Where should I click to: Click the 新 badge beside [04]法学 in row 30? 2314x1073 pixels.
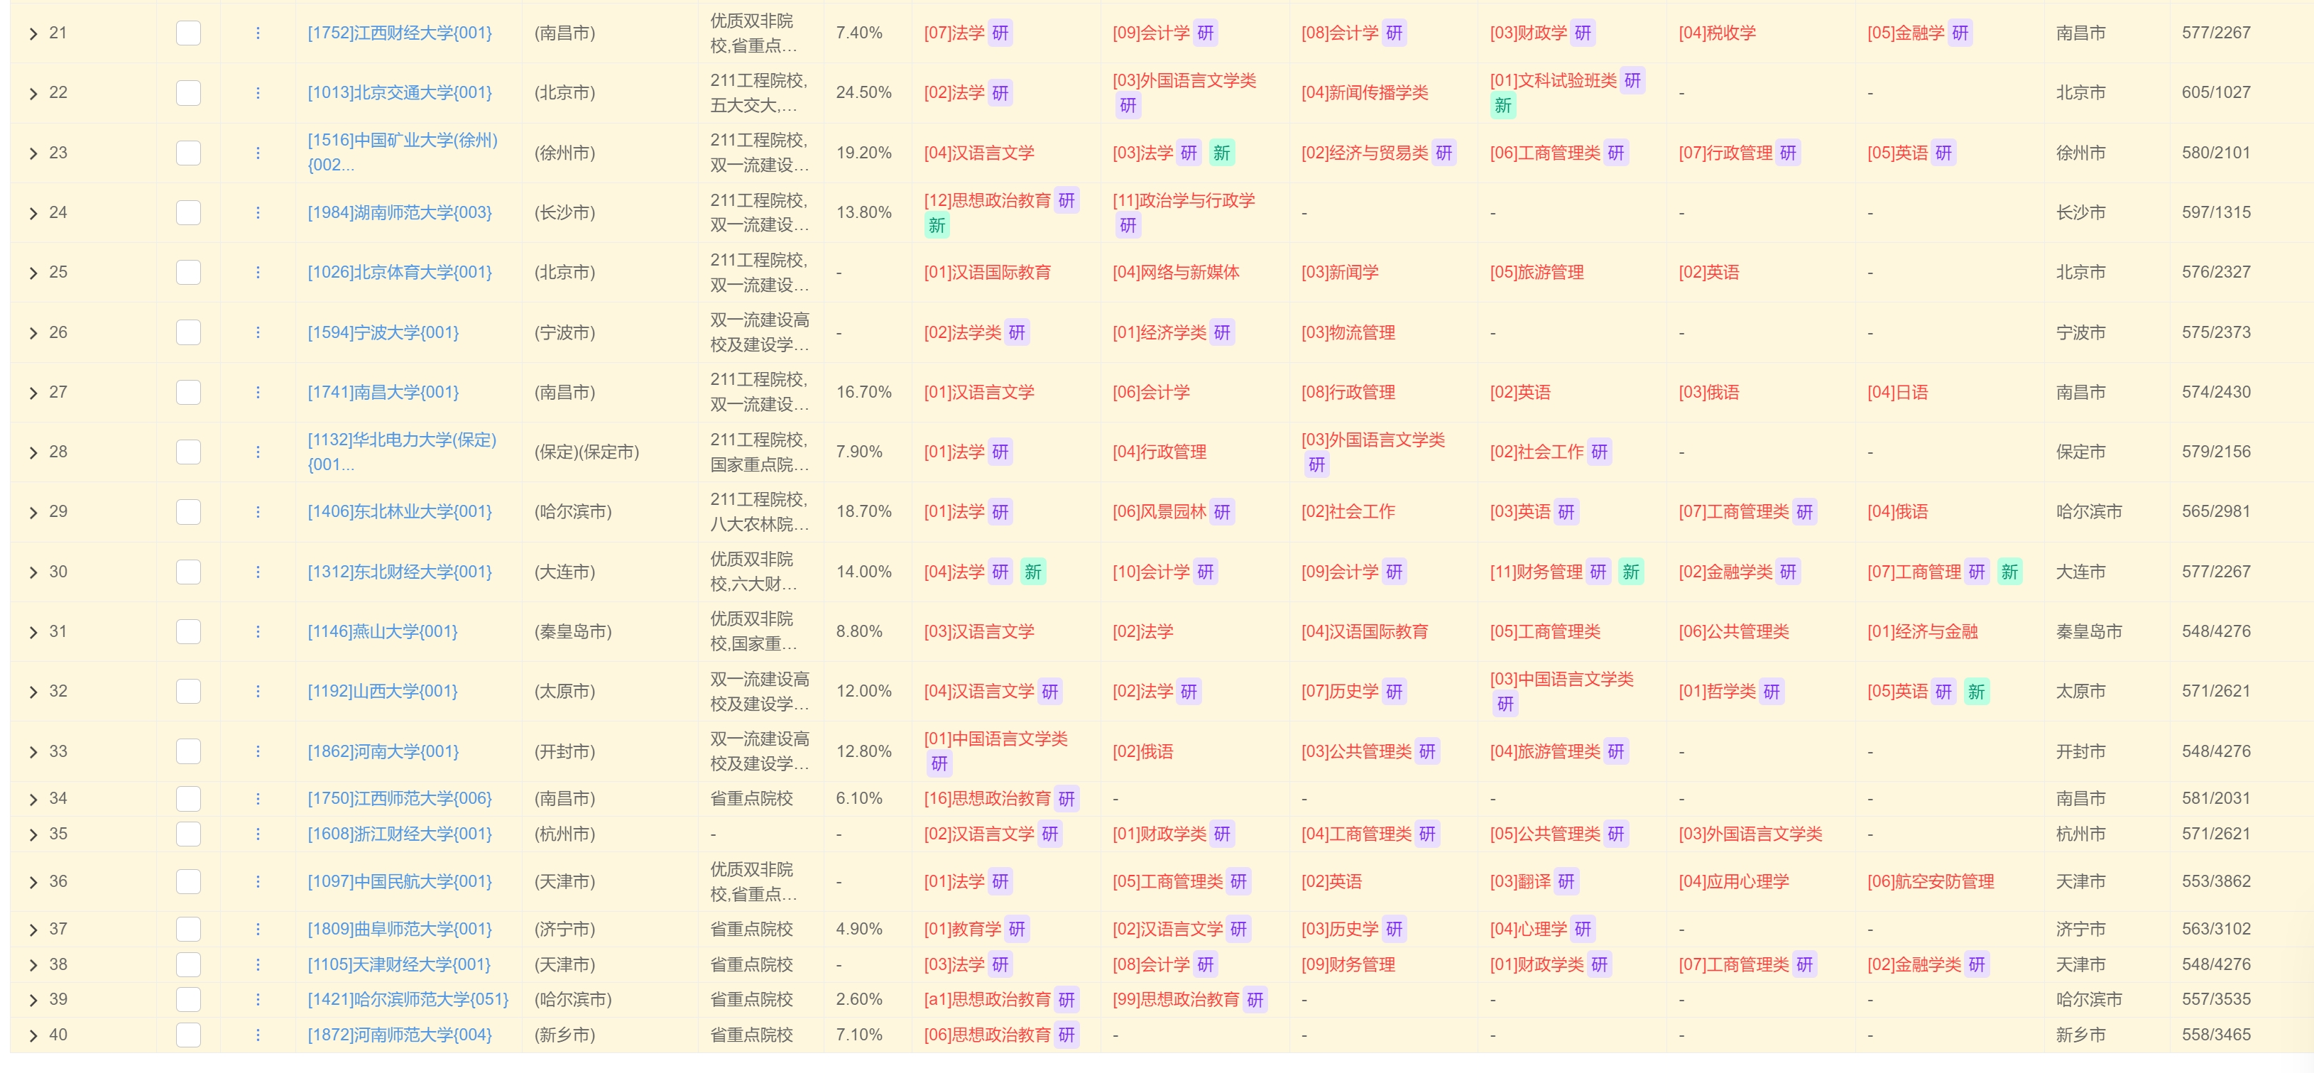point(1033,572)
